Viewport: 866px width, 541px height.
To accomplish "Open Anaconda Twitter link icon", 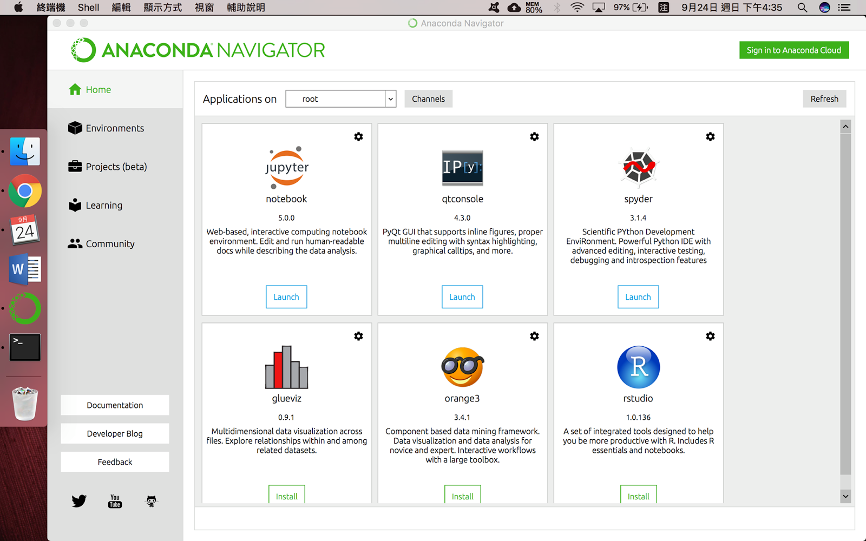I will coord(79,501).
